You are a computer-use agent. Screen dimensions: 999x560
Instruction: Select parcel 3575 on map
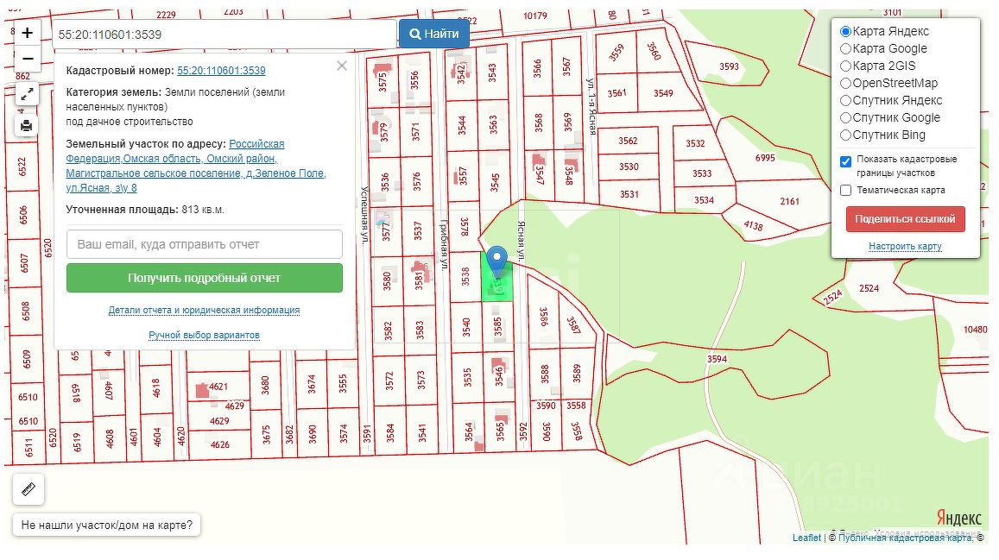(383, 82)
